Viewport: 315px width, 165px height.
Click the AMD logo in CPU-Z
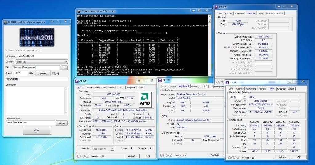pos(145,100)
